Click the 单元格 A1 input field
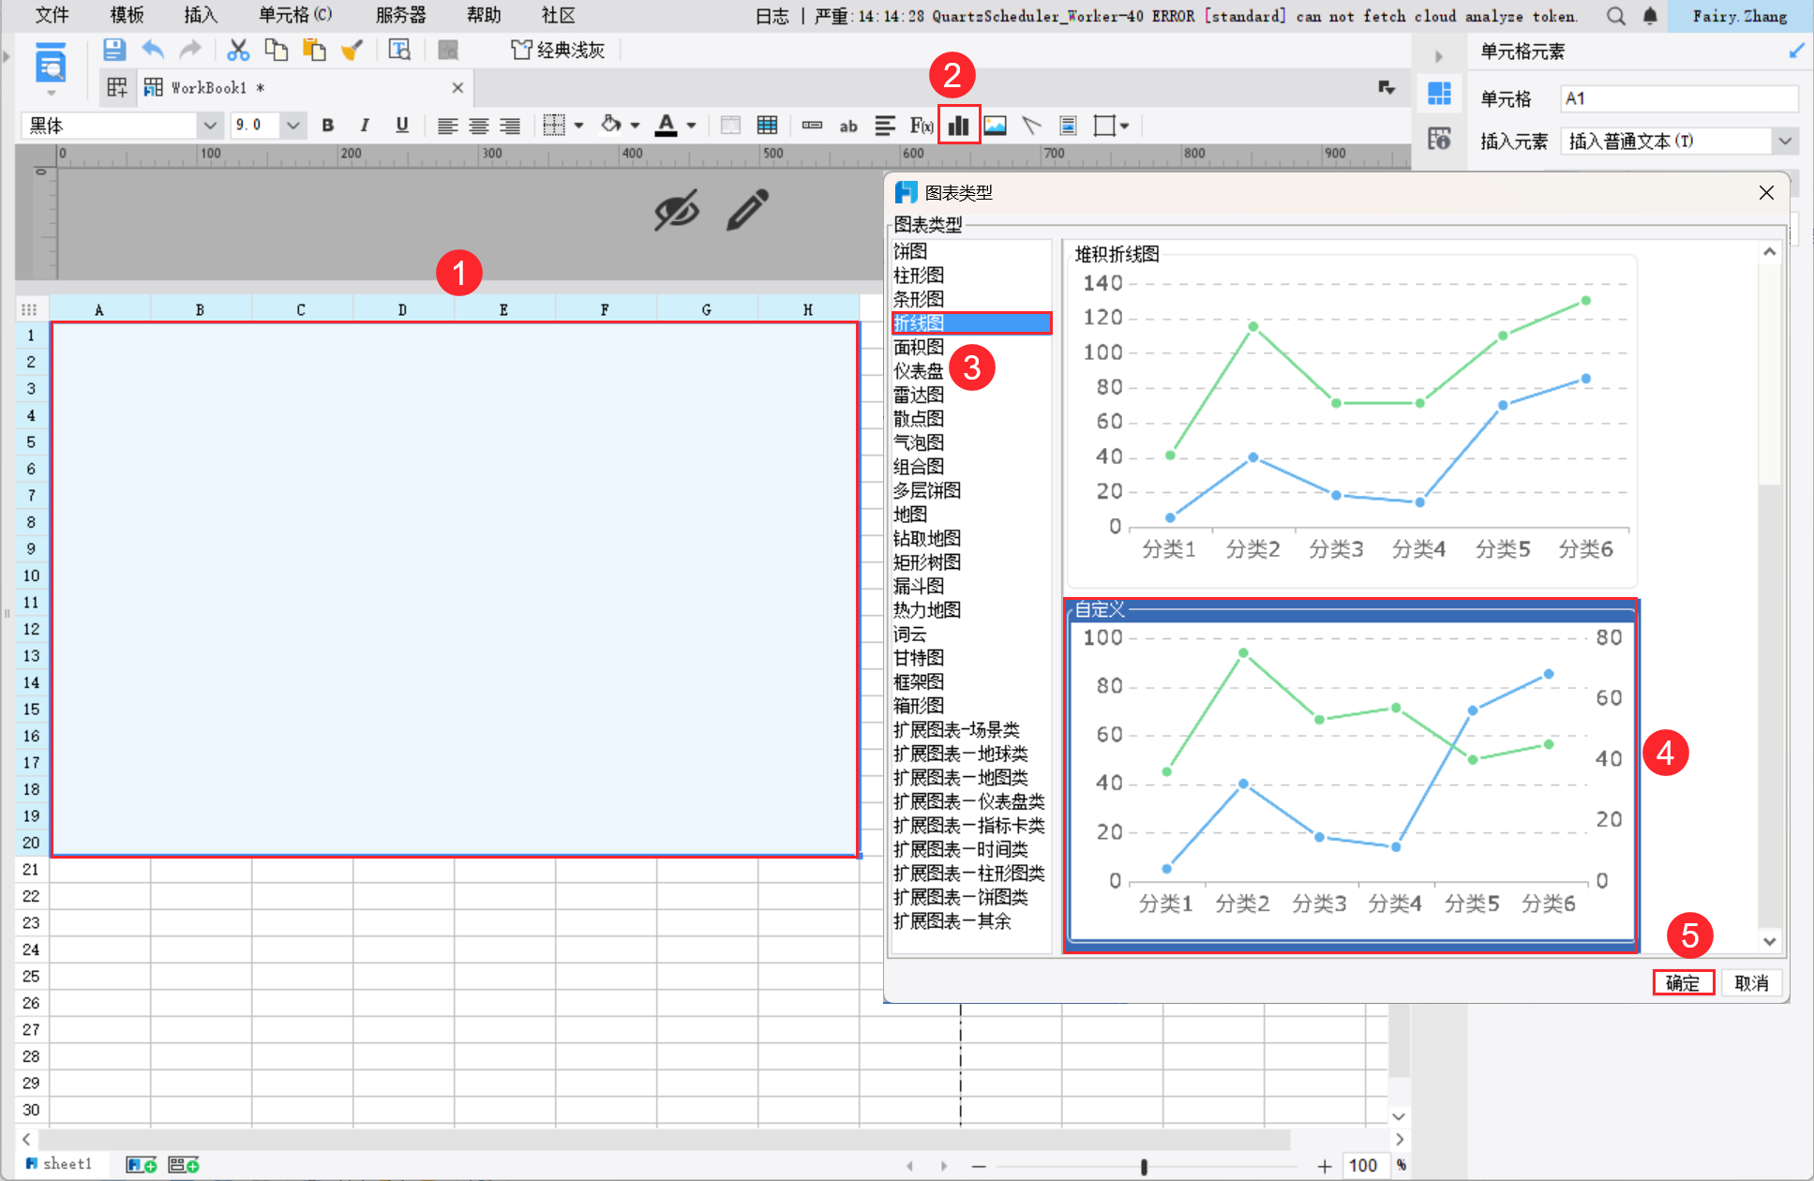The image size is (1814, 1181). [1679, 98]
